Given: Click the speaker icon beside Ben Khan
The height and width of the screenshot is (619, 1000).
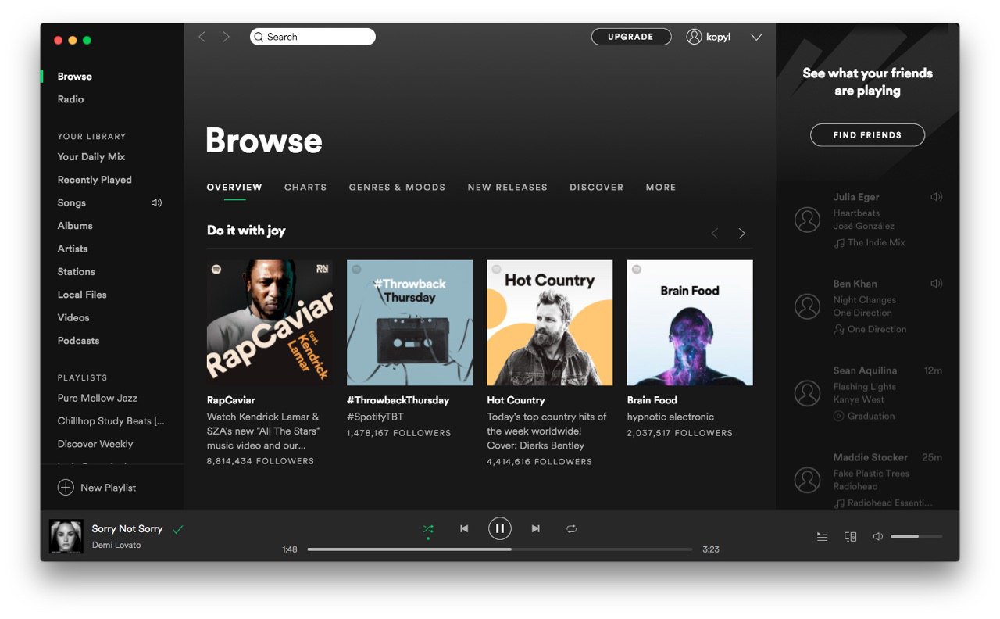Looking at the screenshot, I should pyautogui.click(x=937, y=284).
